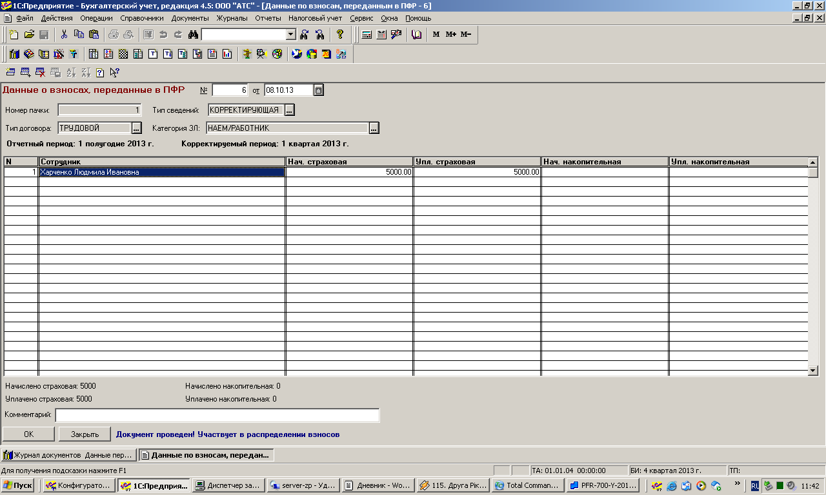Open the Отчеты menu
826x495 pixels.
[268, 18]
